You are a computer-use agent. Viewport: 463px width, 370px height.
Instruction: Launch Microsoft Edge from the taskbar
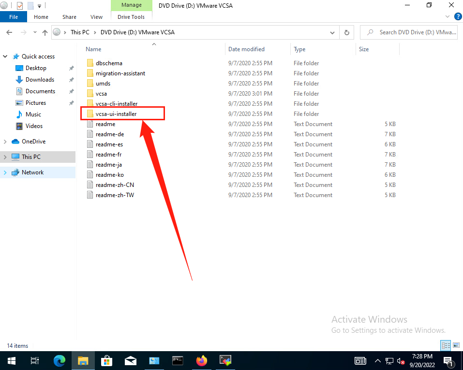(x=60, y=360)
